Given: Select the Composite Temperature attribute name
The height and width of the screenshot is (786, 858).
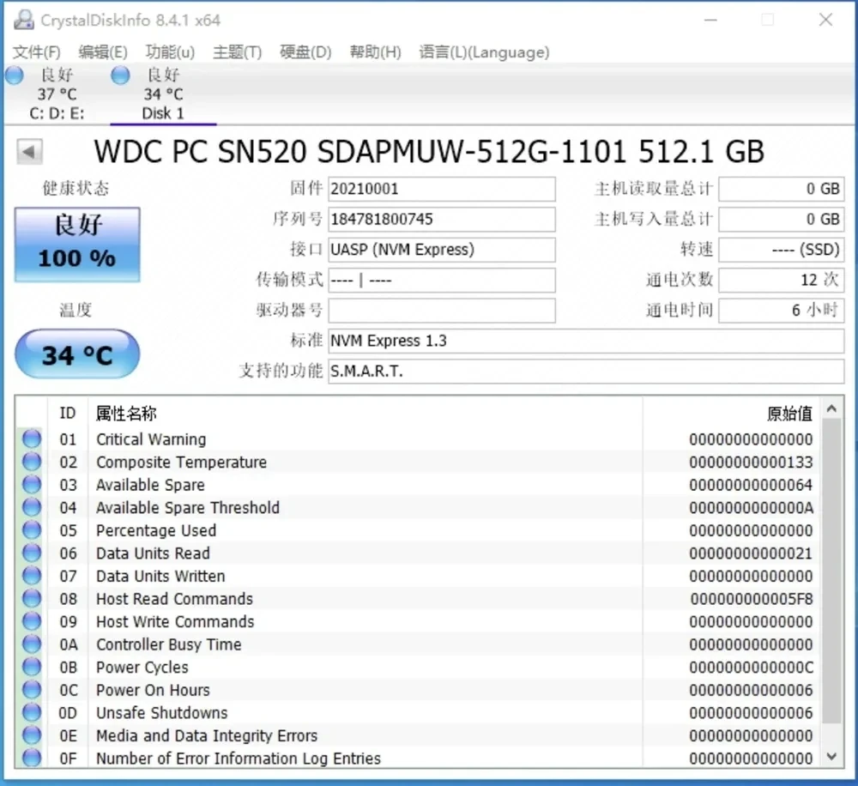Looking at the screenshot, I should pyautogui.click(x=181, y=463).
